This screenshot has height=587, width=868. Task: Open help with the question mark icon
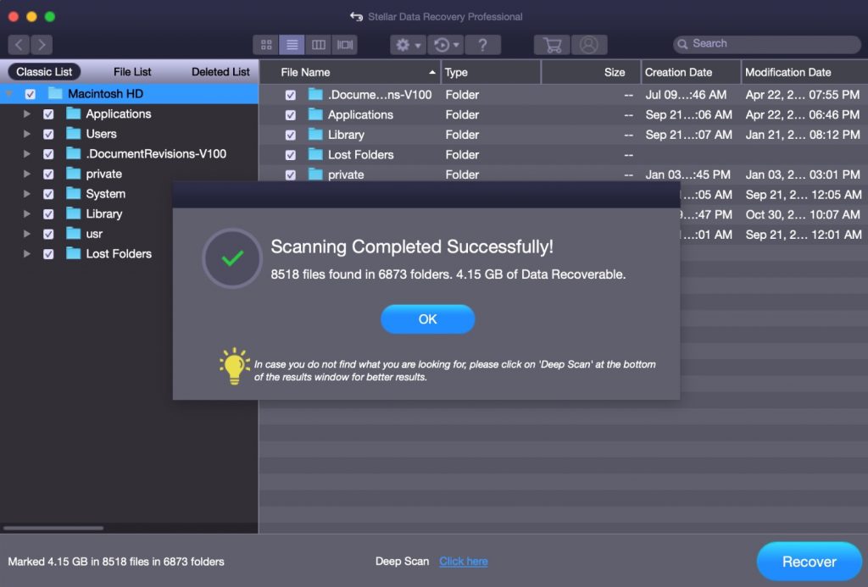(x=482, y=45)
